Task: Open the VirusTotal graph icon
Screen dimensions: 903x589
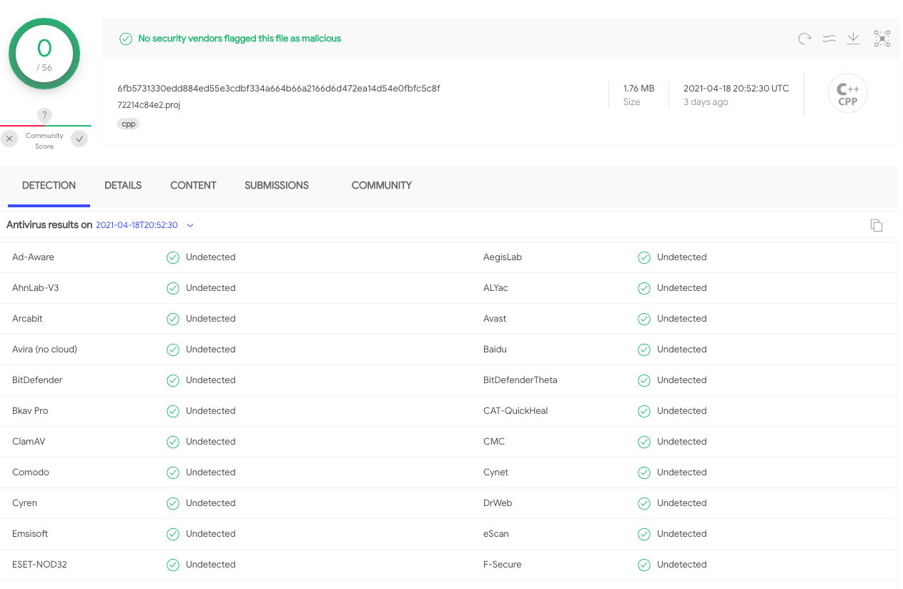Action: pos(882,39)
